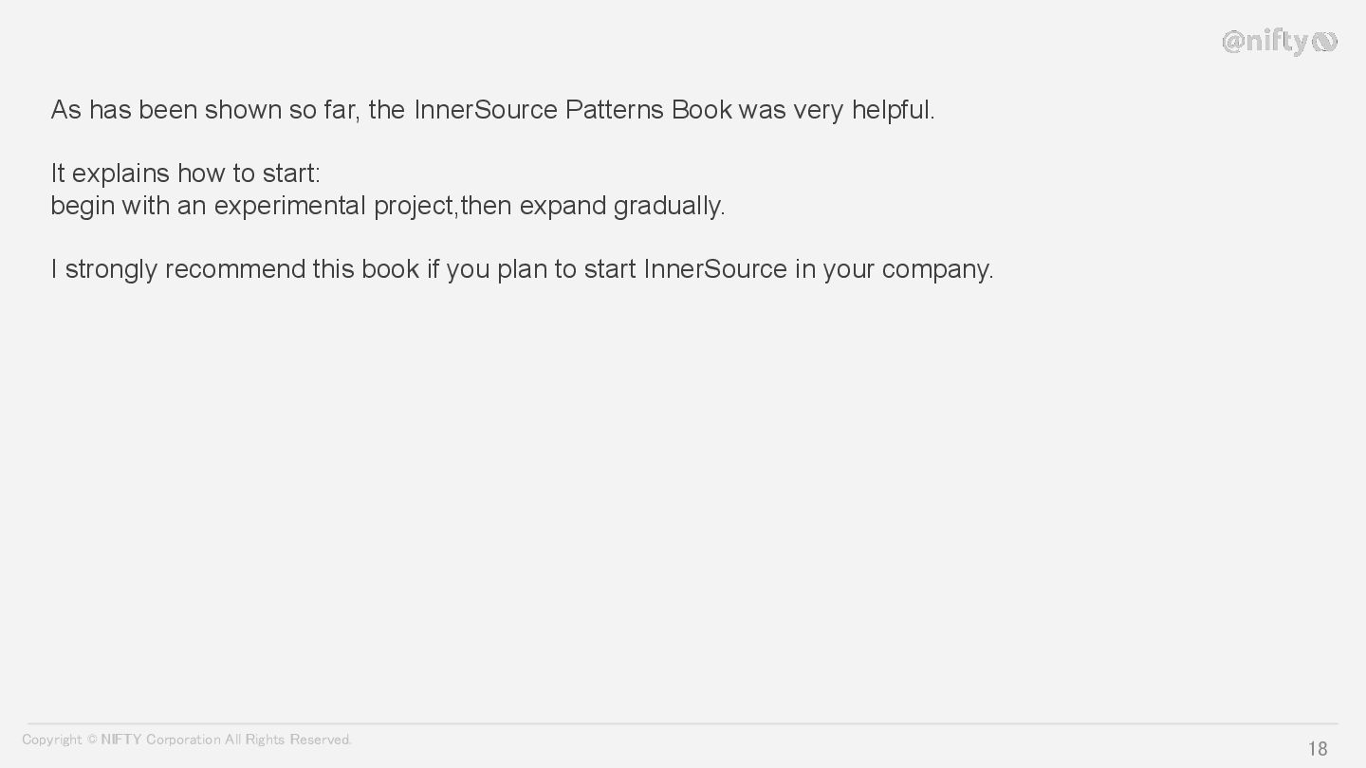Select slide page number 18
This screenshot has width=1366, height=768.
point(1318,749)
